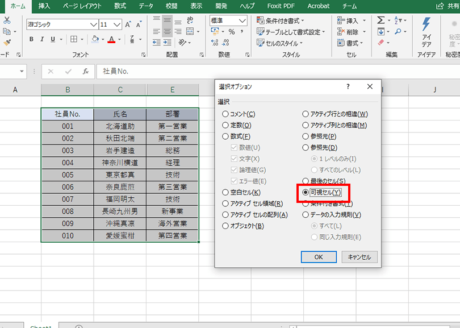Select the 空白セル(K) radio button
This screenshot has width=460, height=328.
point(225,192)
